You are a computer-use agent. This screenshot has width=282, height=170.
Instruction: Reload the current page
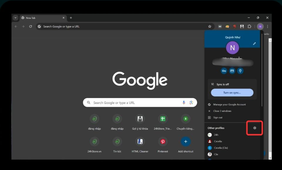31,26
